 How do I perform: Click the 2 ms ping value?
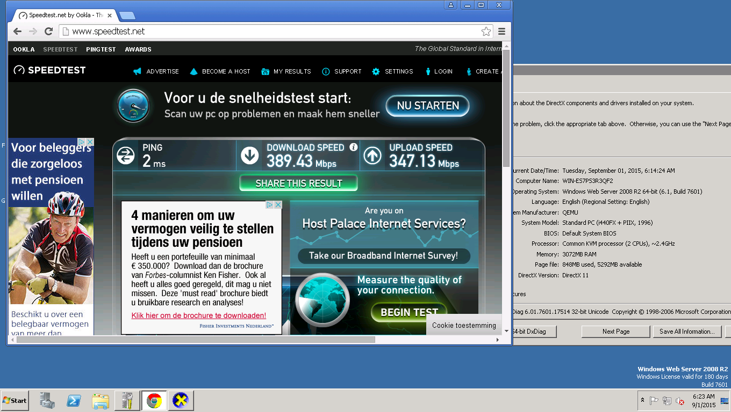(154, 161)
